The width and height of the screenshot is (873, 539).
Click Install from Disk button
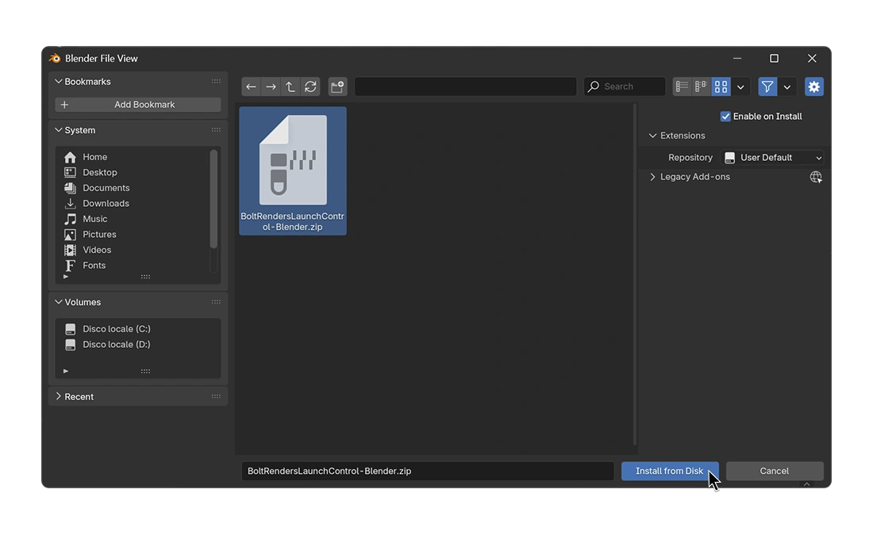670,472
